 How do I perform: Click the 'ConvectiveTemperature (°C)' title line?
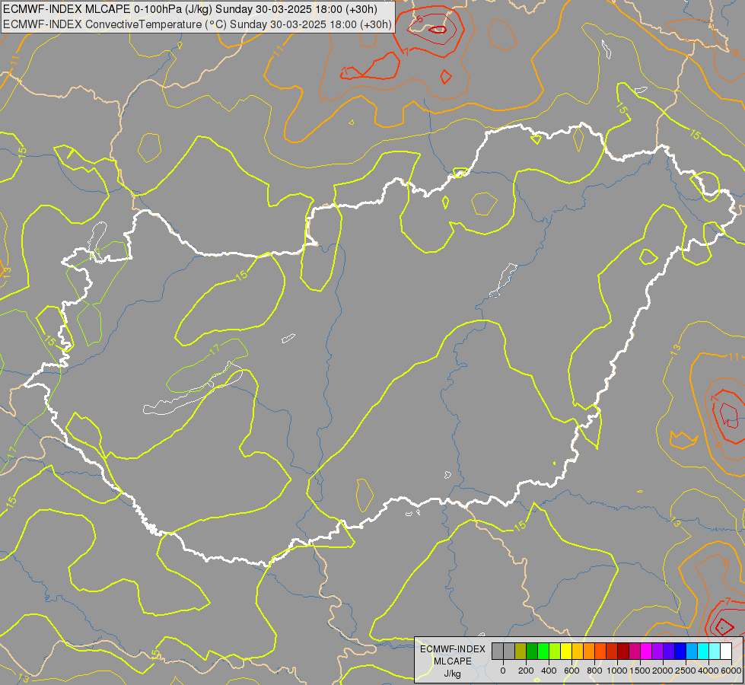[x=197, y=24]
